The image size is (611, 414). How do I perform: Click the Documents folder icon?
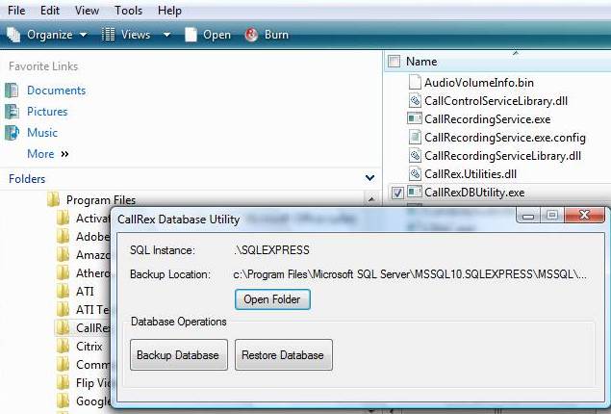12,91
